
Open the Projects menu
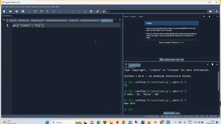pyautogui.click(x=42, y=7)
